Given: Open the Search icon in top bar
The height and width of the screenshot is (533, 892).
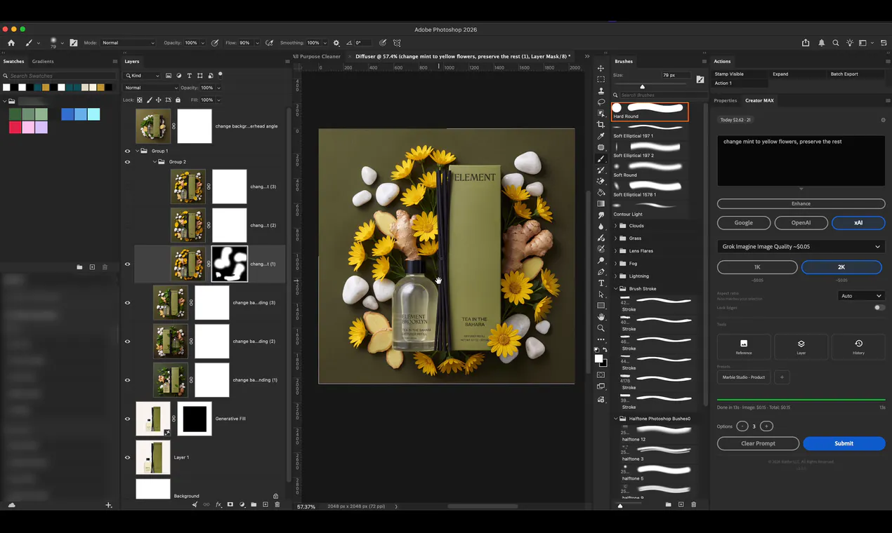Looking at the screenshot, I should (835, 43).
